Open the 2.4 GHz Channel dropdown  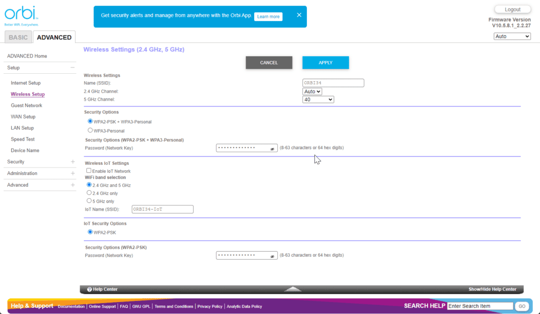coord(312,92)
